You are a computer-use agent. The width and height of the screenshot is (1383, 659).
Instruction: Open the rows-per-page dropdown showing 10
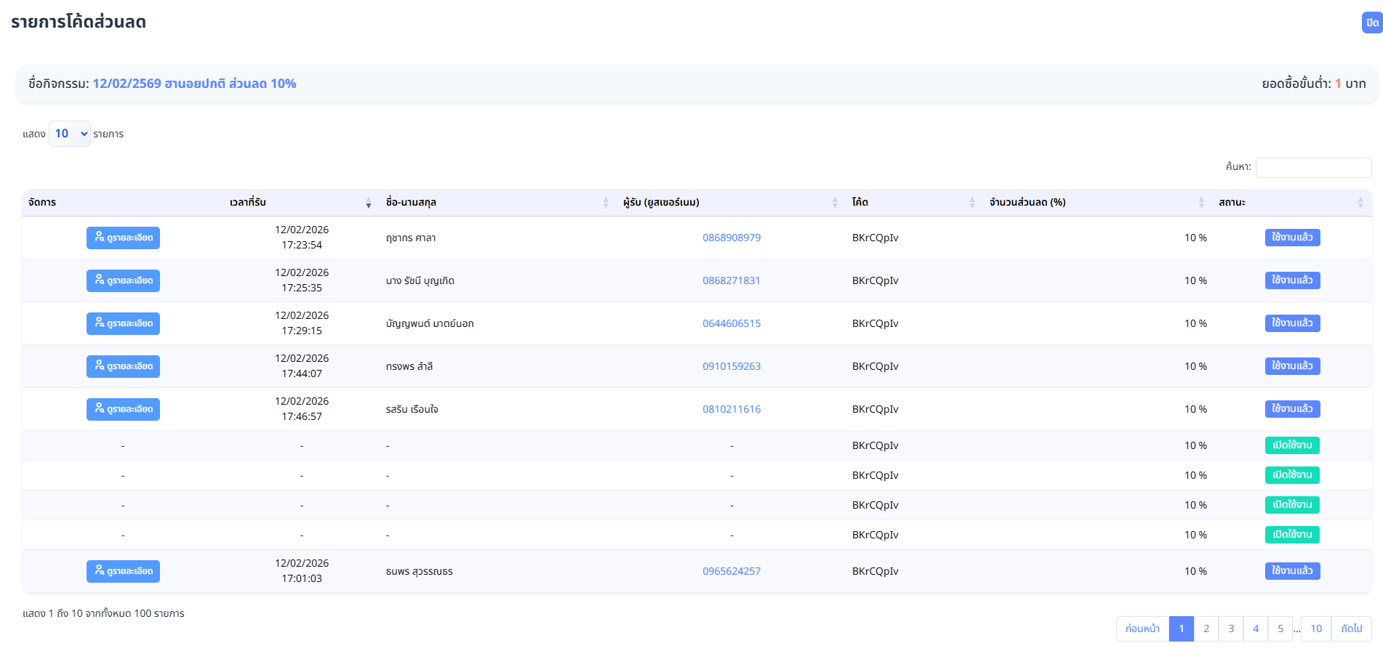coord(70,134)
